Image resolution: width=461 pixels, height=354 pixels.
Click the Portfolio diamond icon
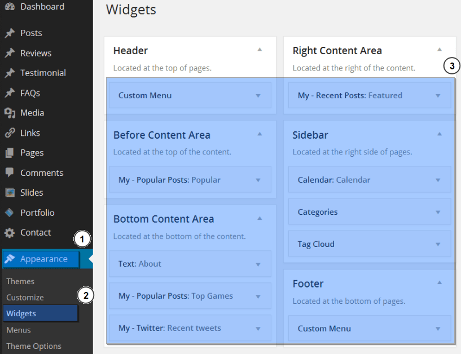pyautogui.click(x=10, y=213)
